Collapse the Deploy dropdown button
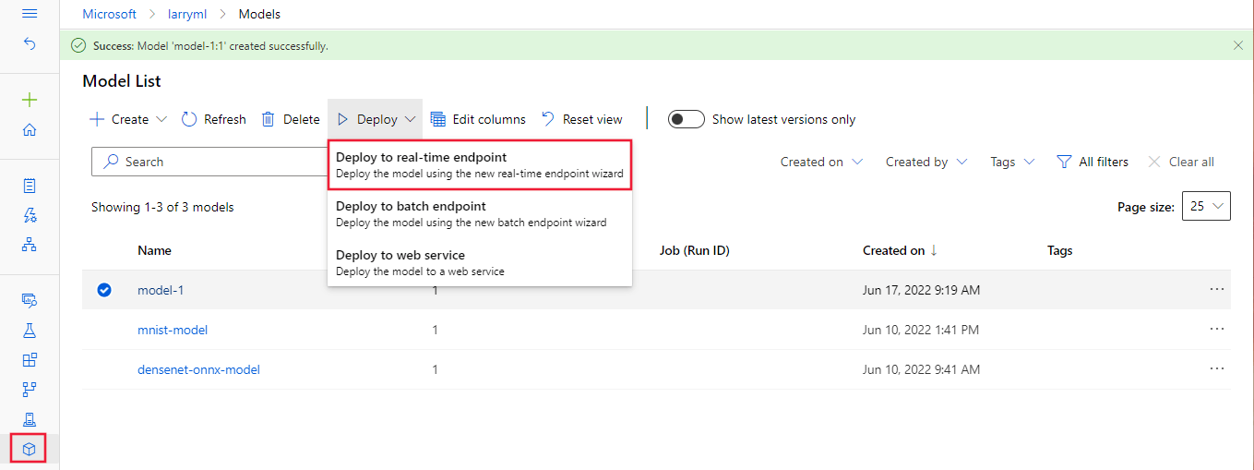Screen dimensions: 1254x470 [x=375, y=119]
